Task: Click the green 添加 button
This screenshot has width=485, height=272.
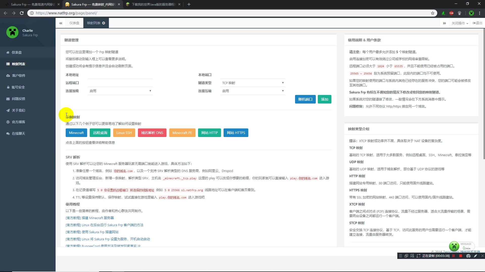Action: click(x=324, y=99)
